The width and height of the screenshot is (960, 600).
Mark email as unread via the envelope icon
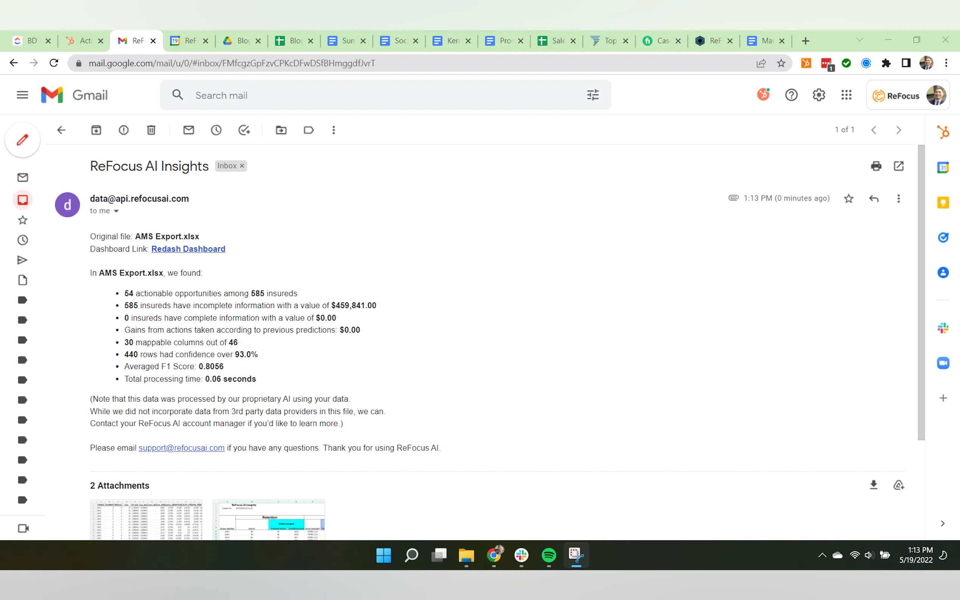[x=189, y=130]
